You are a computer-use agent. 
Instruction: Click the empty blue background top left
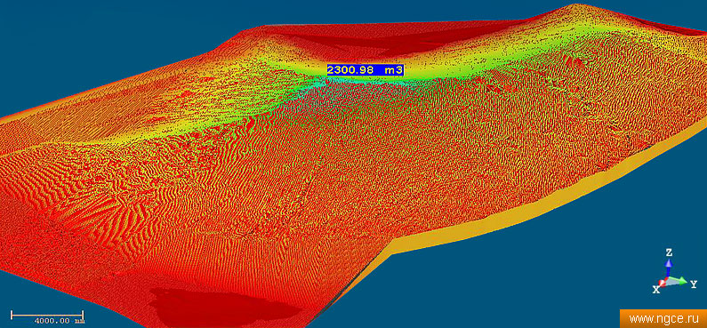pyautogui.click(x=90, y=45)
